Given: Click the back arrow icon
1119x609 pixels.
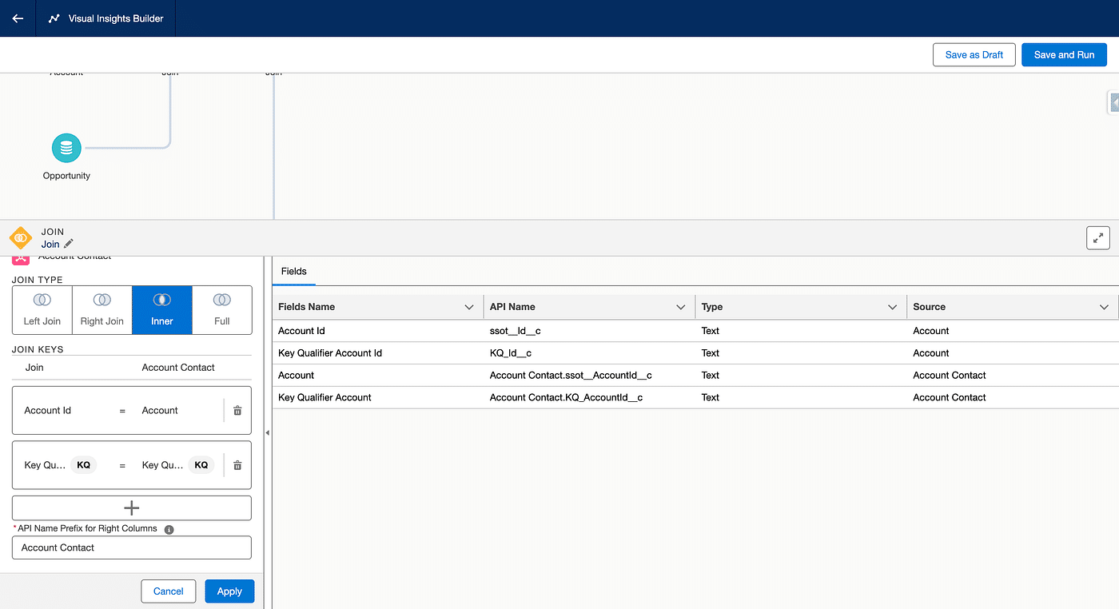Looking at the screenshot, I should point(18,18).
